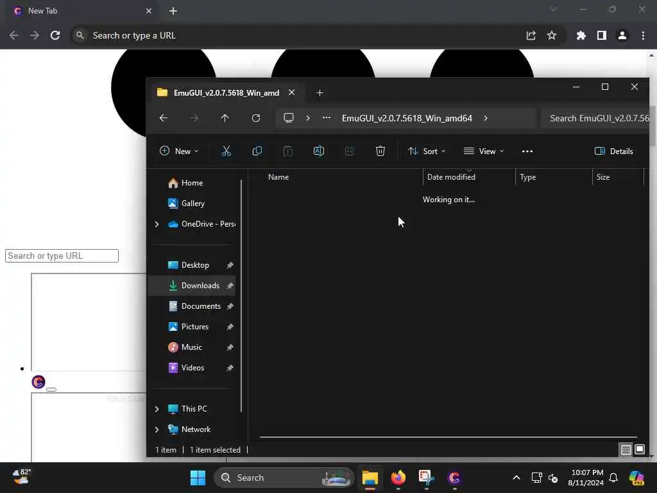This screenshot has height=493, width=657.
Task: Open Snipping Tool from the taskbar
Action: pos(426,478)
